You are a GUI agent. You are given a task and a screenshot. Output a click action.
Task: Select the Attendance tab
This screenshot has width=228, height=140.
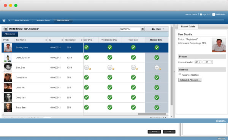(10, 34)
